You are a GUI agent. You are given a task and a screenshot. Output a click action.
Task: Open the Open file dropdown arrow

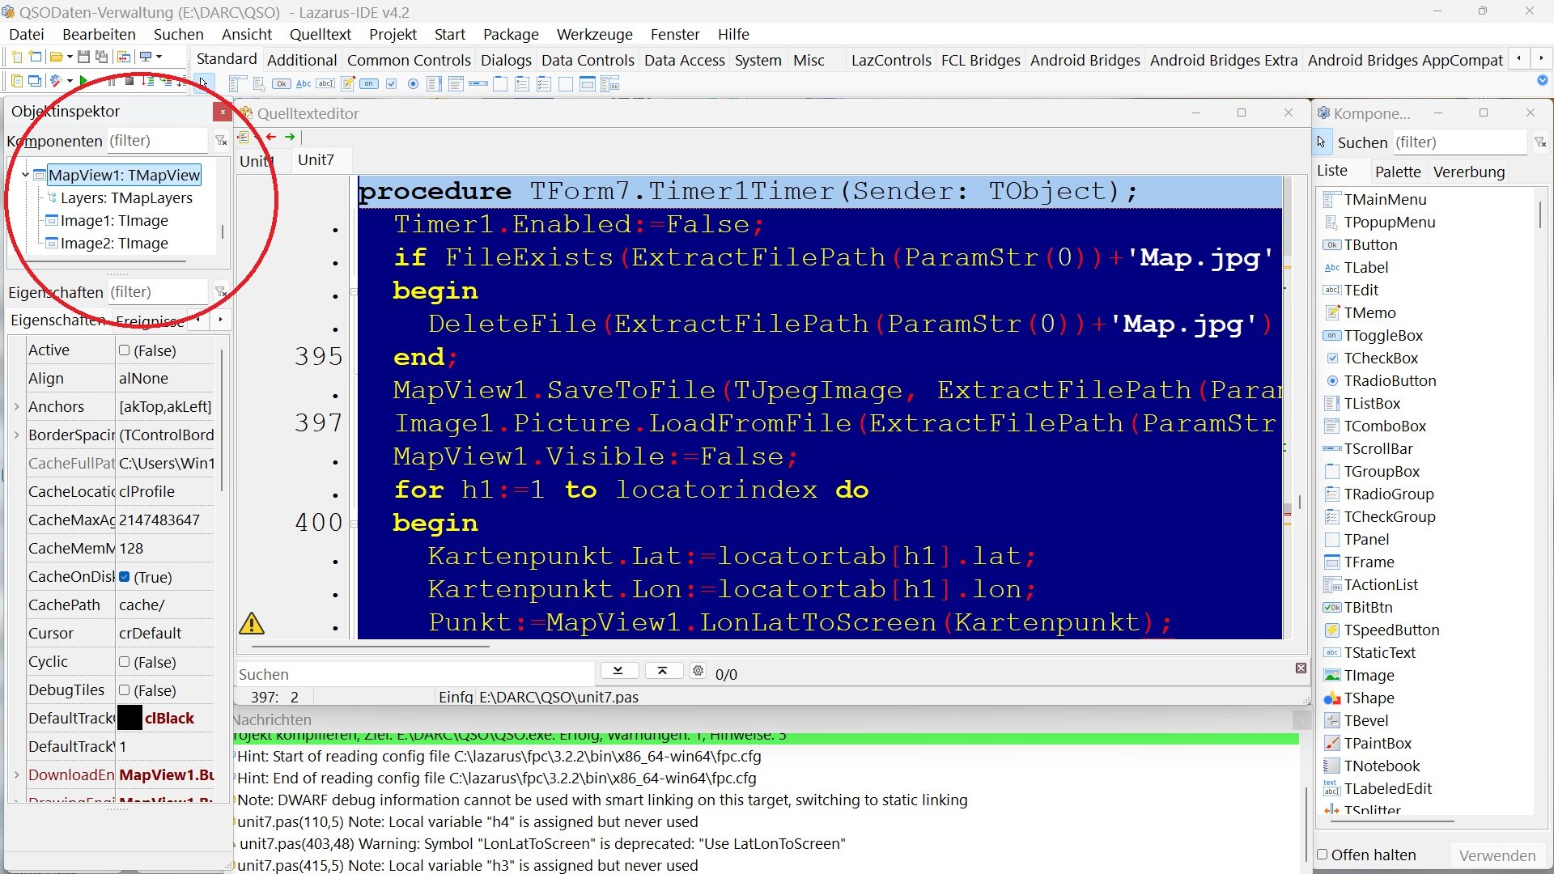click(70, 57)
